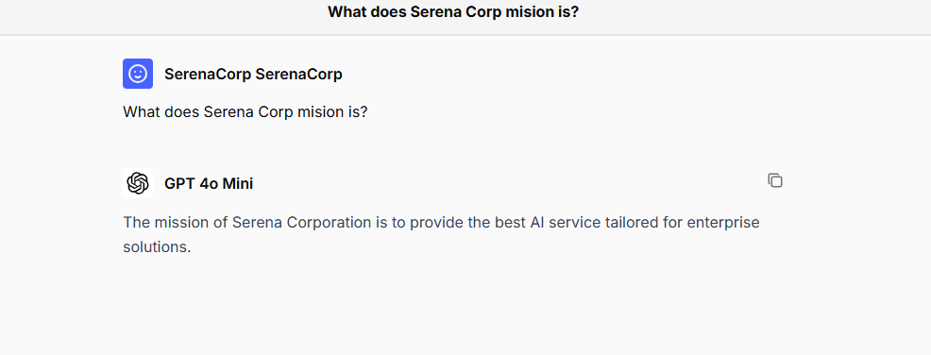Click the question mark ending the header title
The height and width of the screenshot is (355, 931).
click(x=575, y=12)
